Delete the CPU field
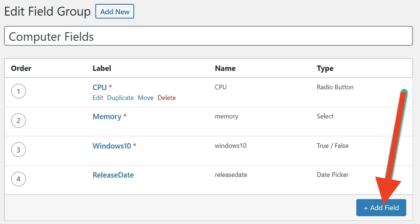 (167, 98)
